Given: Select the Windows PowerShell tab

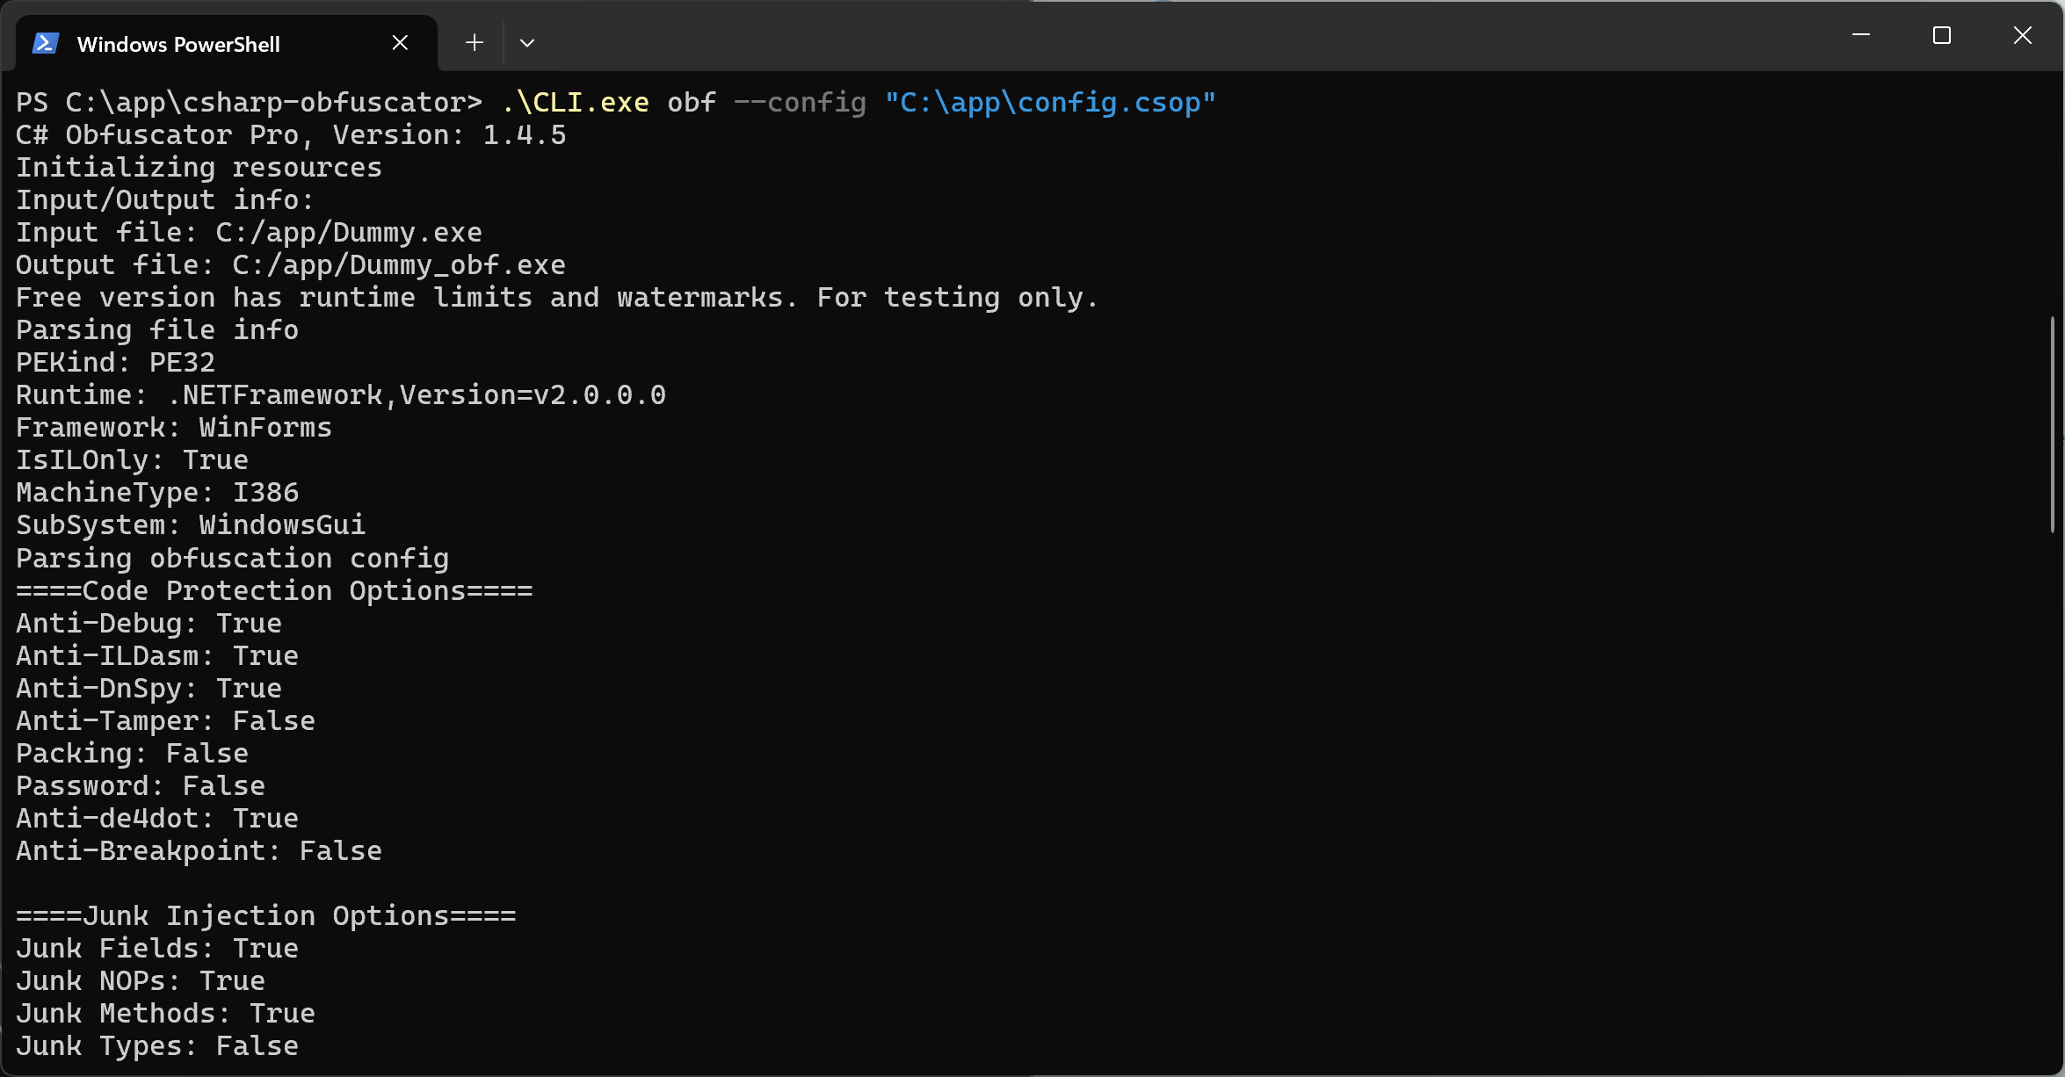Looking at the screenshot, I should pos(178,43).
